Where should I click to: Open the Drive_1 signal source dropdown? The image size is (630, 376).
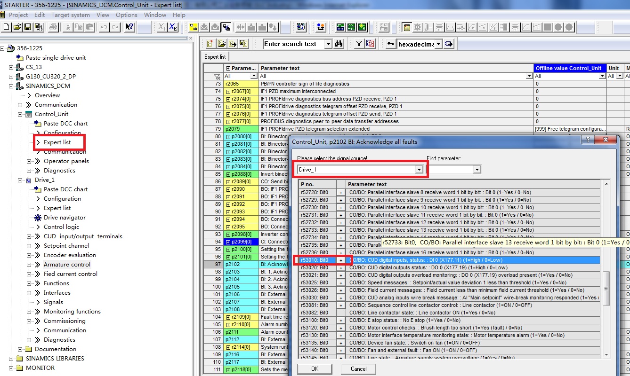tap(419, 169)
